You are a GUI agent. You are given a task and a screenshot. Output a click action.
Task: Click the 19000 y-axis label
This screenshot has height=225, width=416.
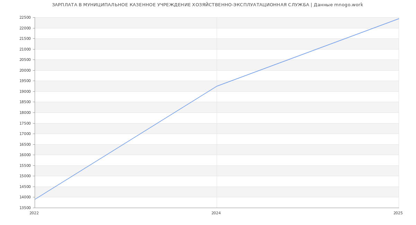click(25, 92)
